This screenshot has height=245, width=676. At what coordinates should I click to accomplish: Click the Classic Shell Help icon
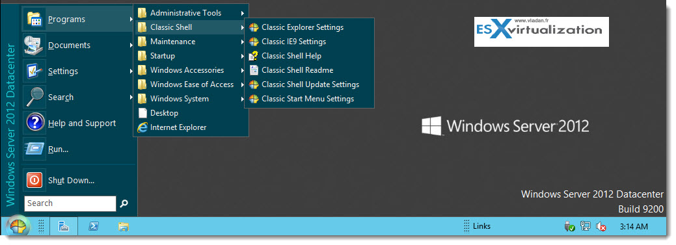(x=254, y=55)
